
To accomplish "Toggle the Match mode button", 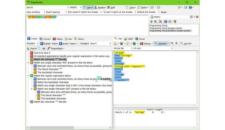I will tap(89, 8).
